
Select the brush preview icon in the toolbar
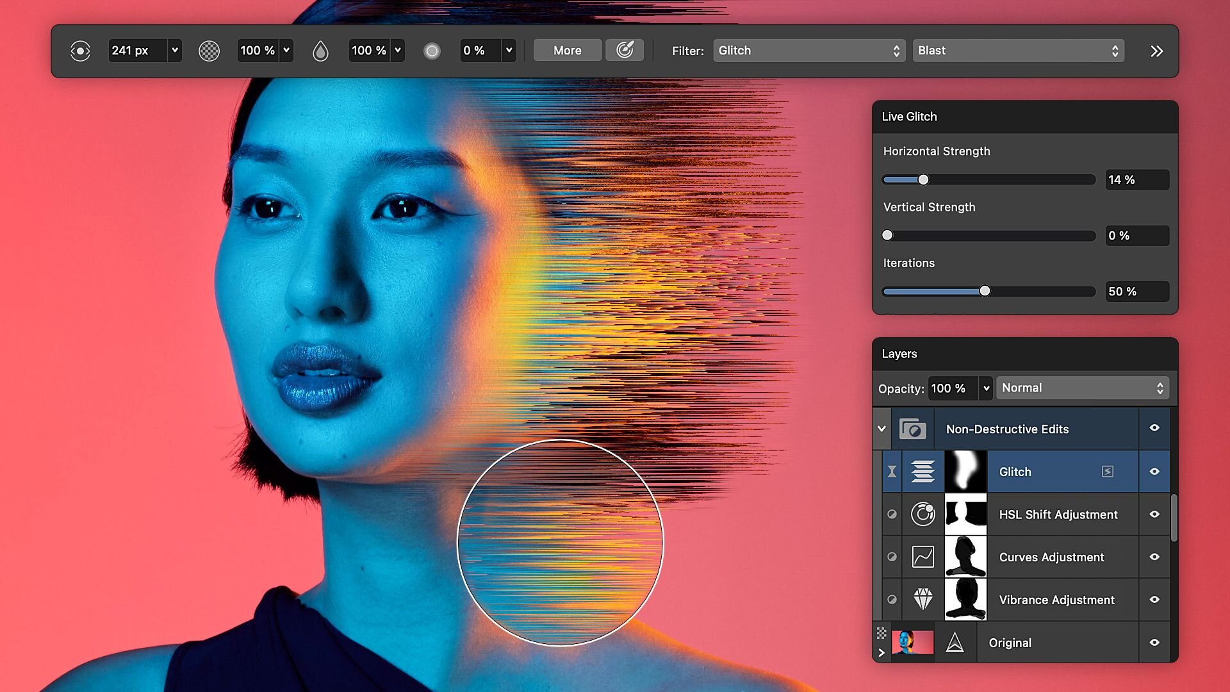pos(80,50)
